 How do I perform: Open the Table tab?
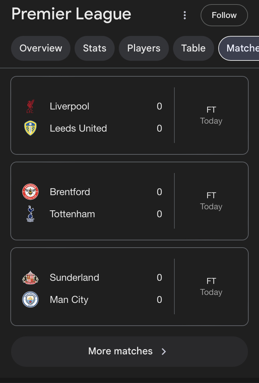click(x=193, y=48)
